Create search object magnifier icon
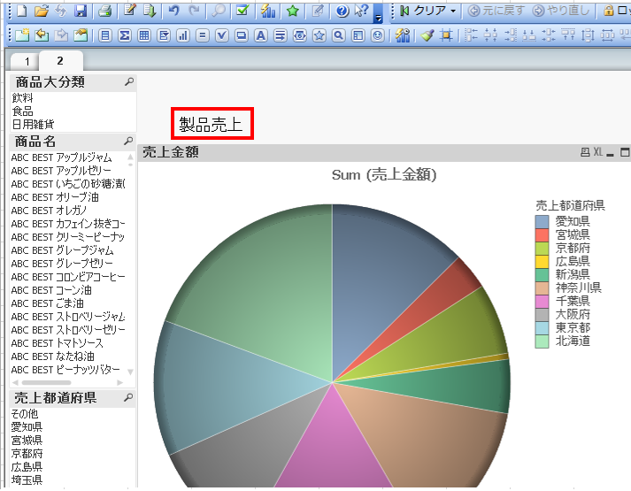 (338, 35)
